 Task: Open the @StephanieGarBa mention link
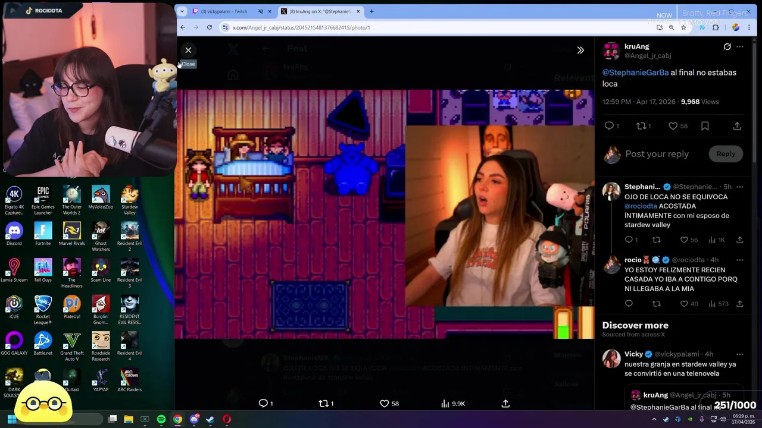(635, 73)
